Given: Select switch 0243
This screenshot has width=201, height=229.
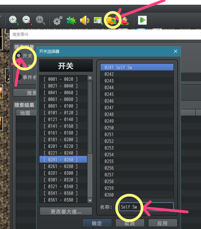Looking at the screenshot, I should (137, 81).
